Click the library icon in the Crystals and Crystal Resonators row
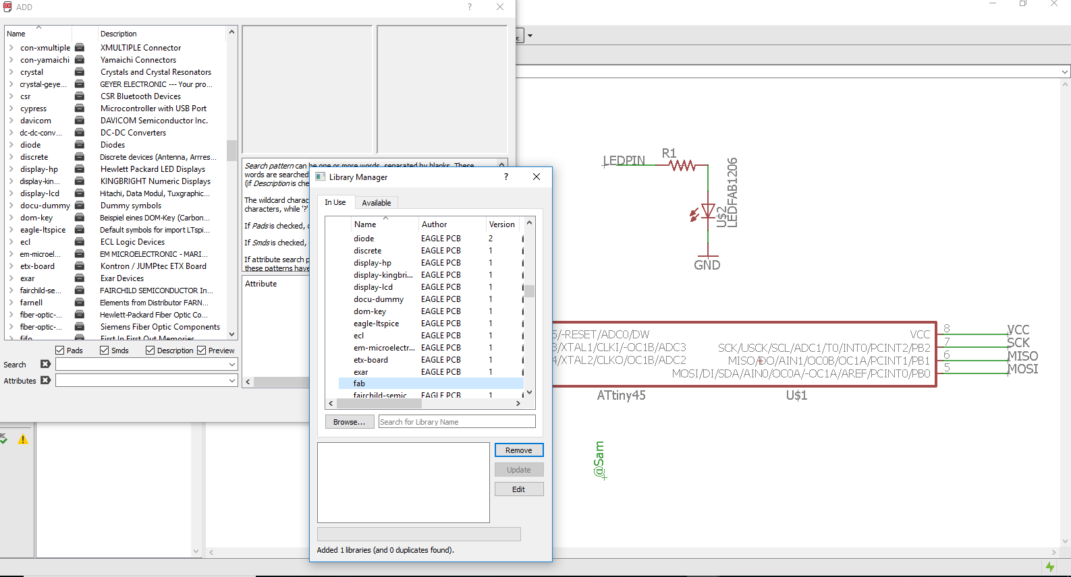Viewport: 1071px width, 577px height. (x=80, y=72)
